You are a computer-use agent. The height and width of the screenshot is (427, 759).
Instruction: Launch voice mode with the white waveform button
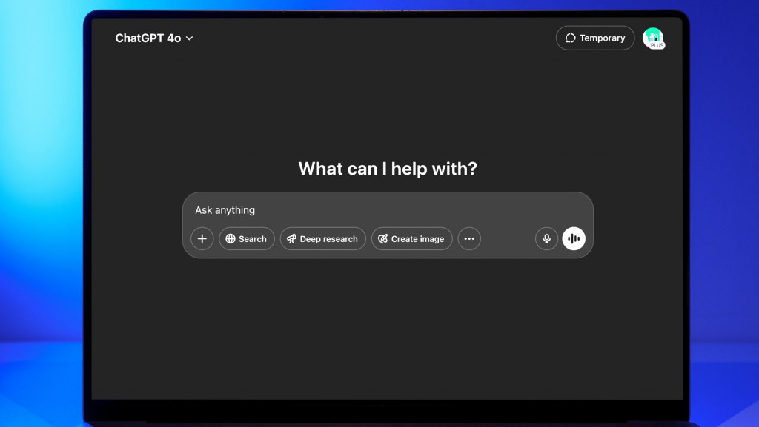coord(574,239)
